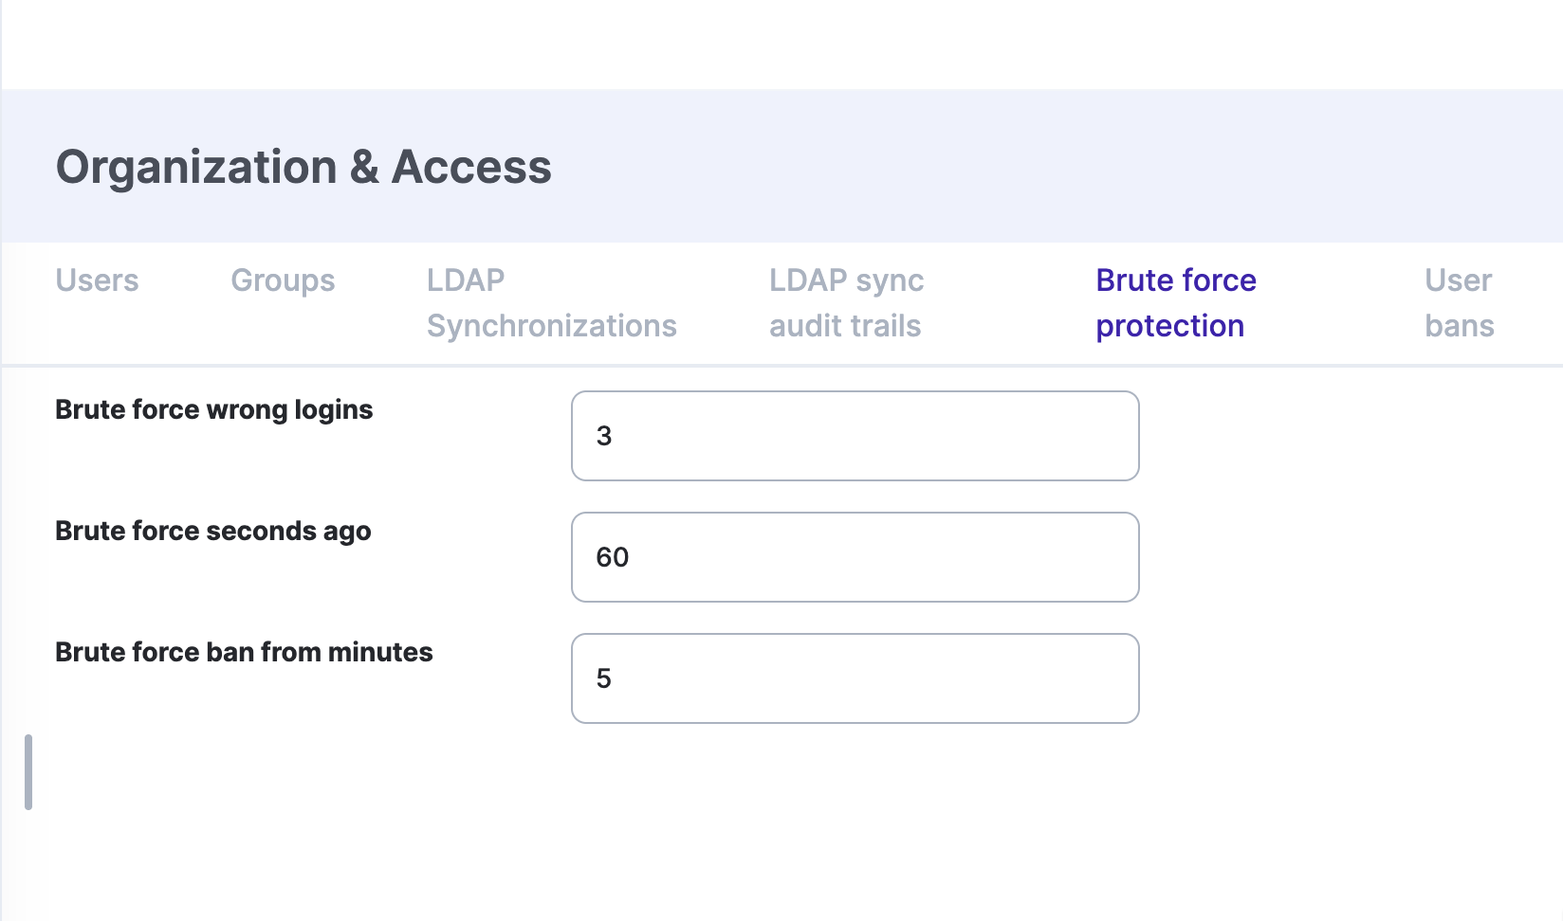
Task: Click the 'Brute force wrong logins' label
Action: (213, 410)
